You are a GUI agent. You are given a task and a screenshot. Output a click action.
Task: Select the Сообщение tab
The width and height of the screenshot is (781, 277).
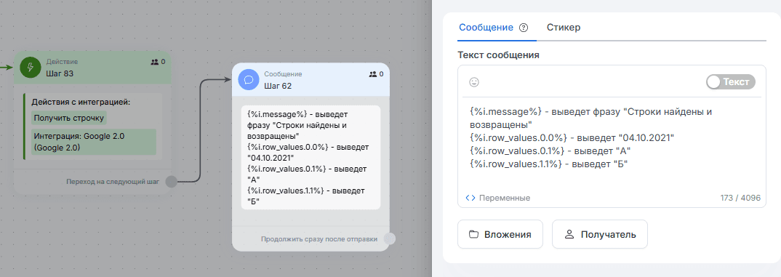pyautogui.click(x=486, y=28)
